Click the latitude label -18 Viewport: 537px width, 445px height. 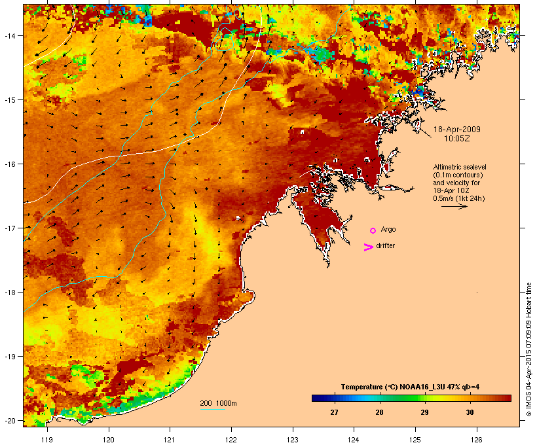[10, 293]
